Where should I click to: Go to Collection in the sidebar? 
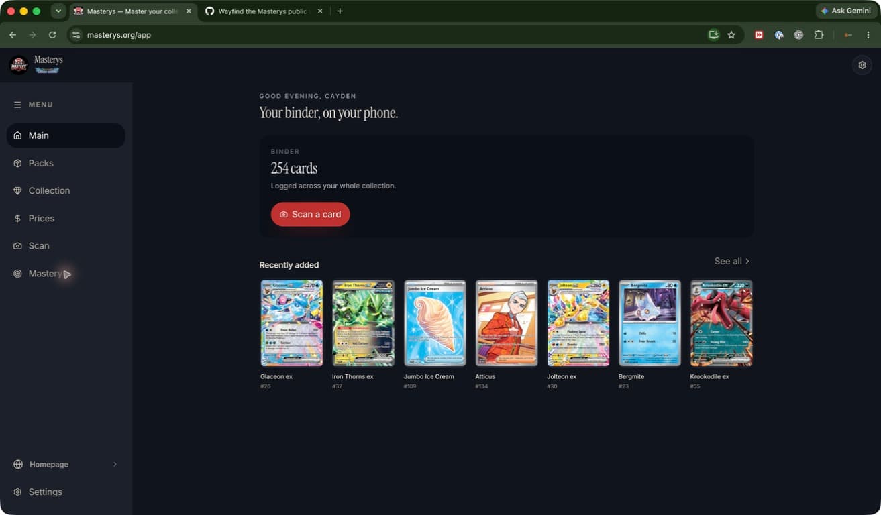coord(66,190)
